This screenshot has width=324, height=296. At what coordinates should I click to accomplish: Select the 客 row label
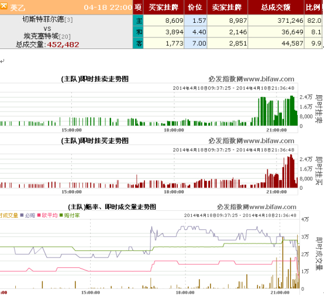[138, 43]
